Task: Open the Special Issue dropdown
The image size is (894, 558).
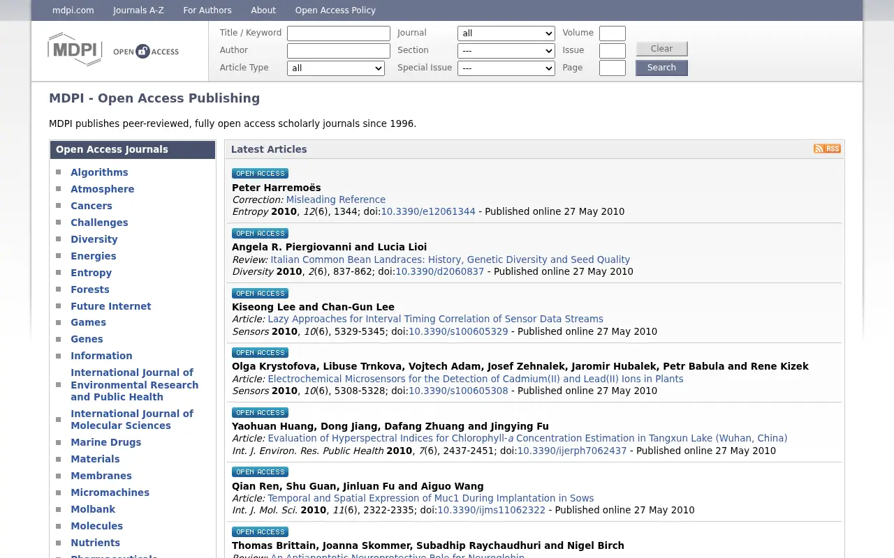Action: pyautogui.click(x=506, y=68)
